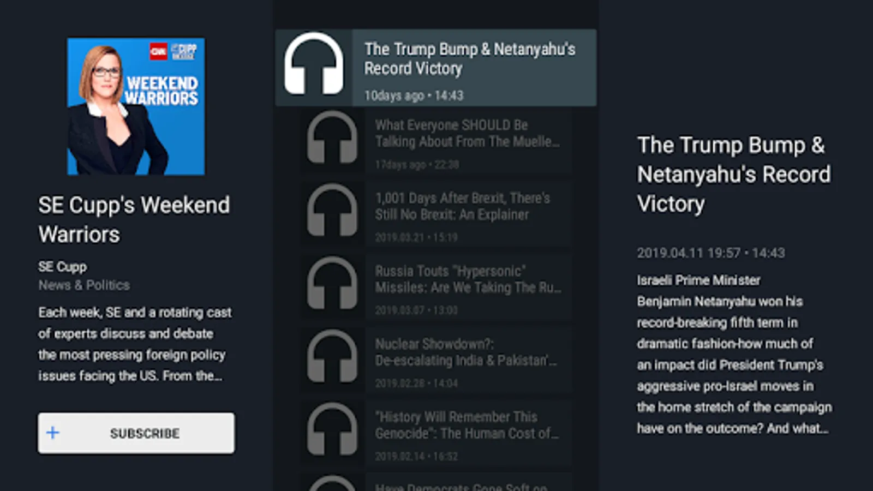Click the "2019.03.21 · 15:19" date line
873x491 pixels.
(x=416, y=237)
